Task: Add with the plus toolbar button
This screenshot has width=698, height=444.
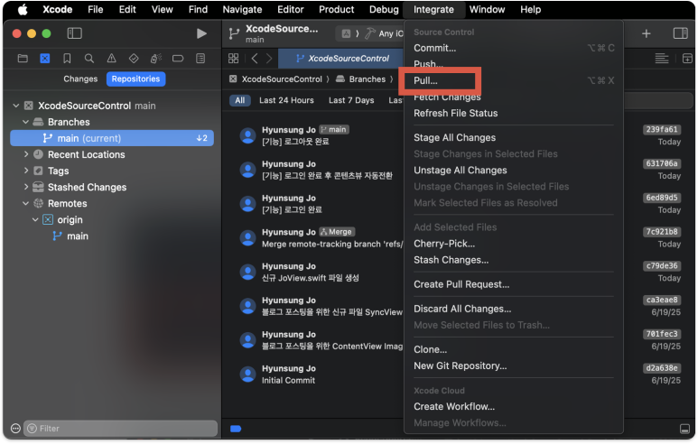Action: 646,33
